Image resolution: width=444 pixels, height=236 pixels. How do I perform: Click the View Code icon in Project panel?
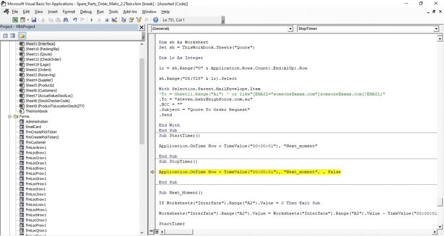5,35
